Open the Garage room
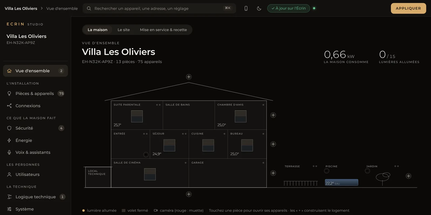 (x=228, y=173)
